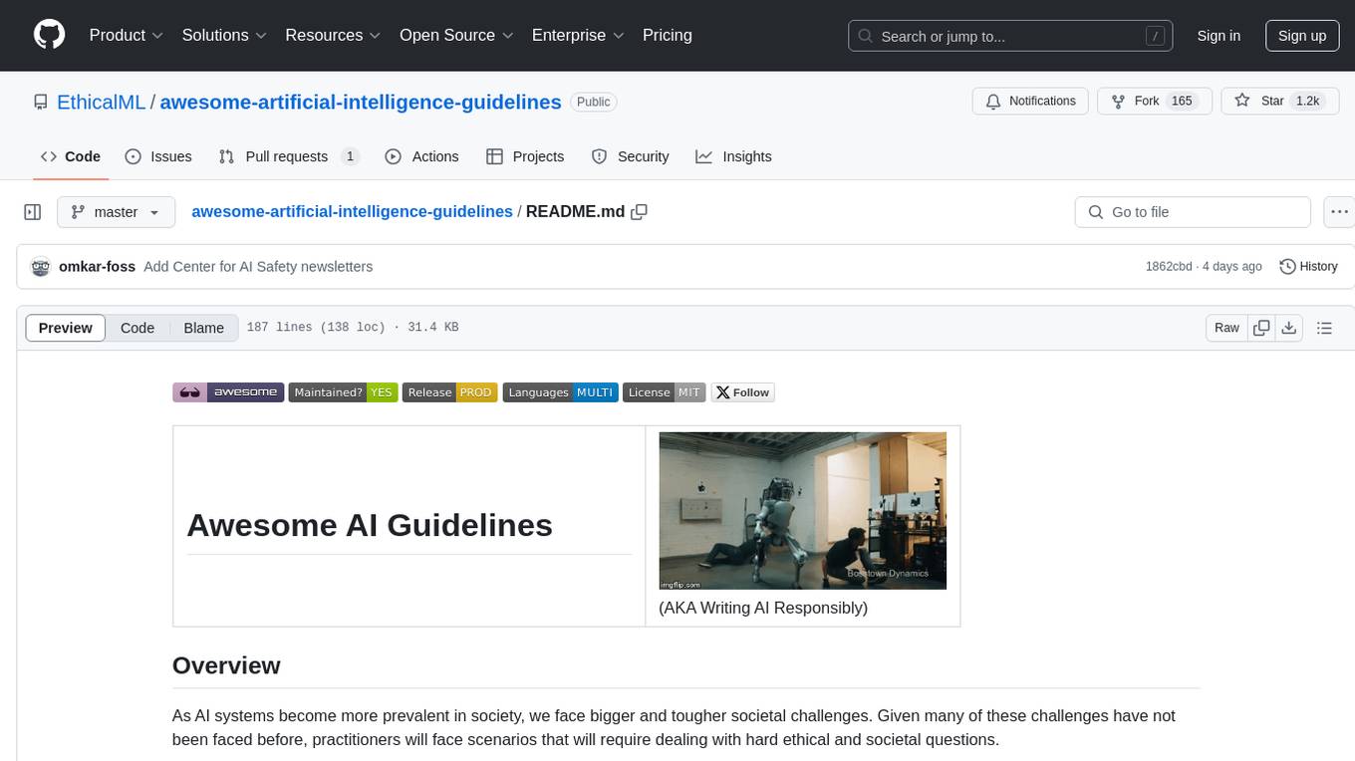Click the awesome badge
Viewport: 1355px width, 761px height.
click(228, 392)
